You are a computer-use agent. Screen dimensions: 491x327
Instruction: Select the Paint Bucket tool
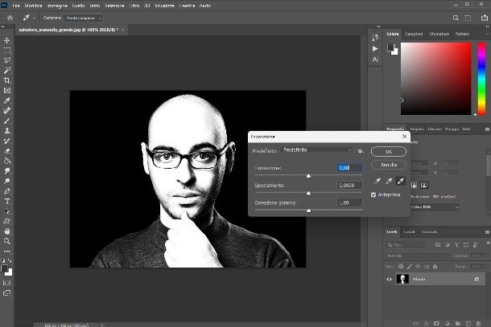[7, 161]
